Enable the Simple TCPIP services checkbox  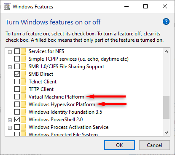click(17, 59)
